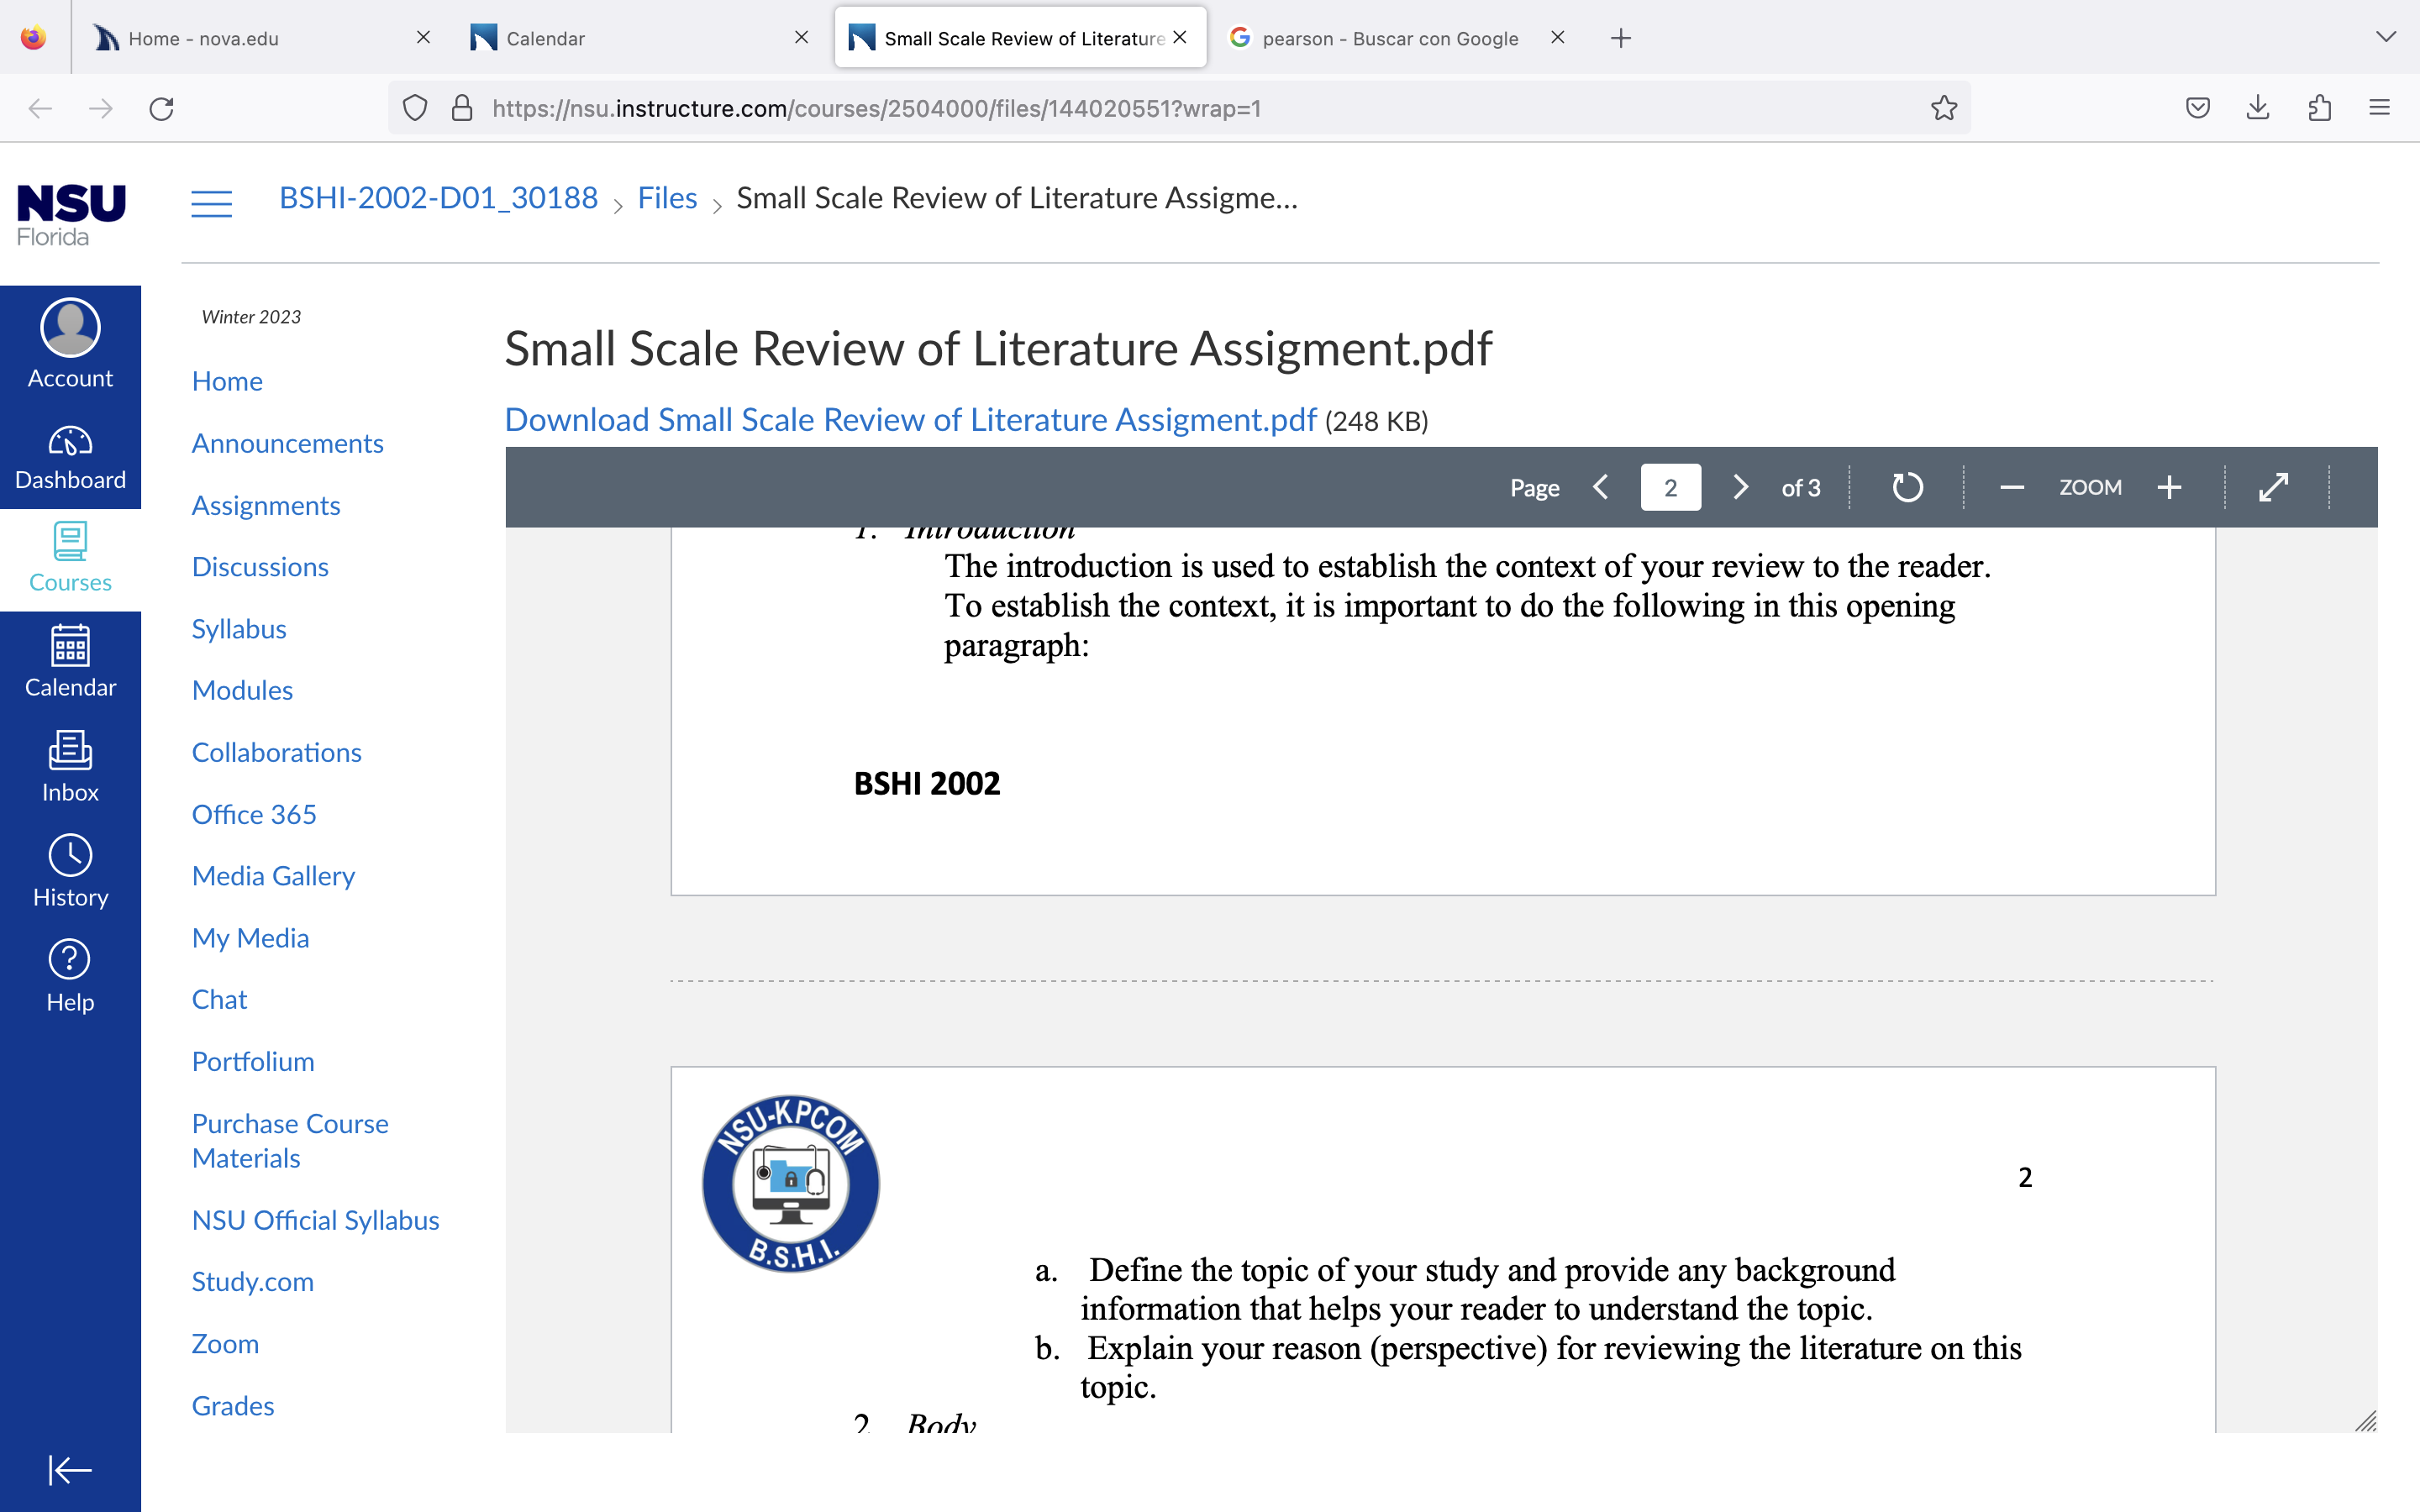
Task: Download Small Scale Review of Literature Assigment.pdf
Action: pos(910,420)
